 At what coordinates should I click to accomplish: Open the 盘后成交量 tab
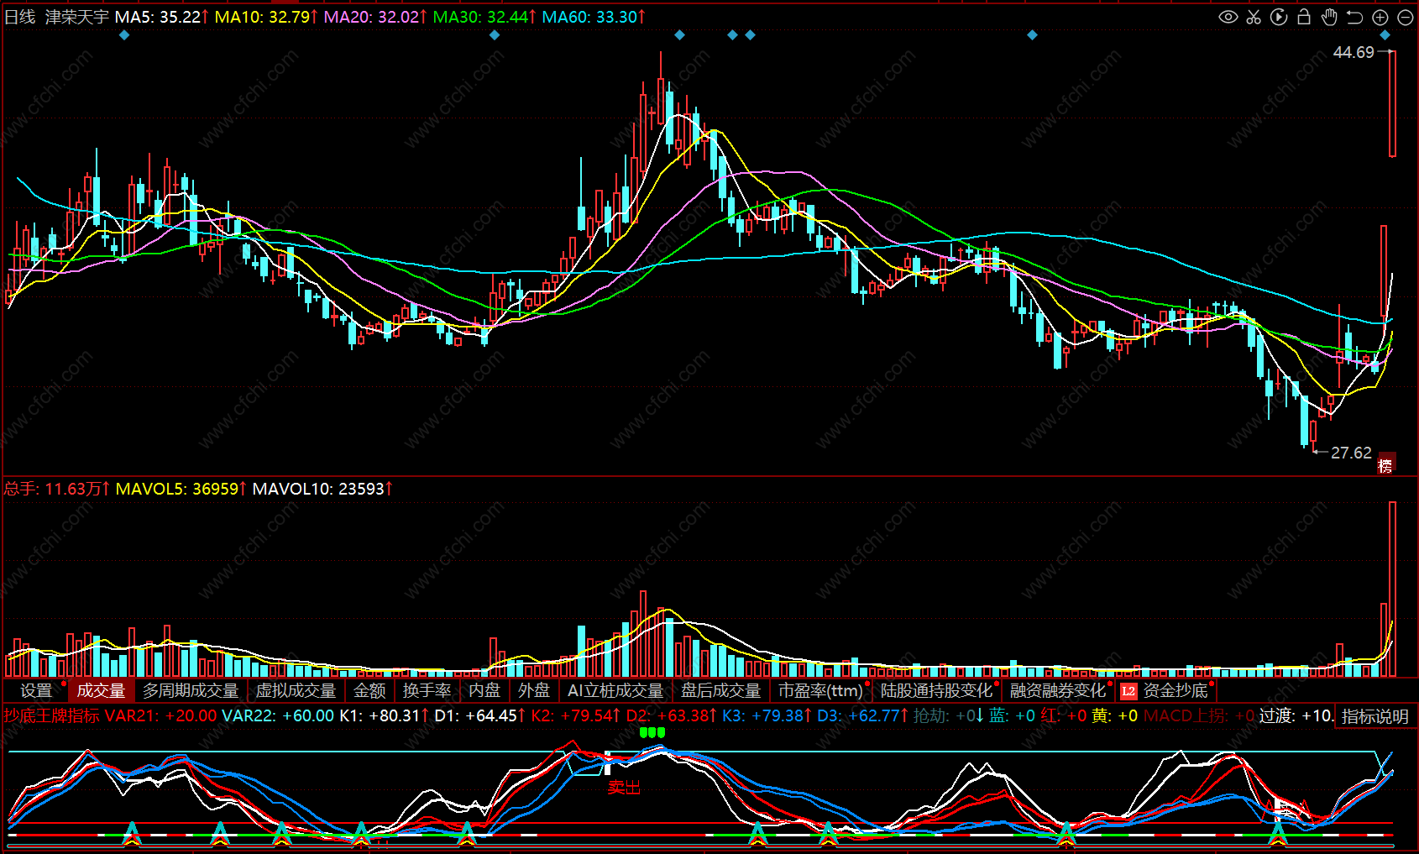coord(720,690)
